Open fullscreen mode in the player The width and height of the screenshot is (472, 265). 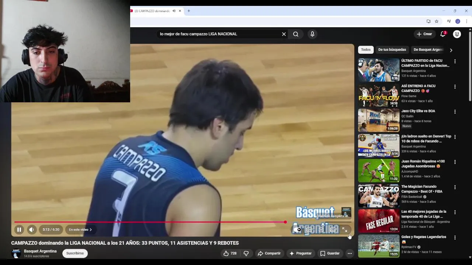pyautogui.click(x=344, y=230)
